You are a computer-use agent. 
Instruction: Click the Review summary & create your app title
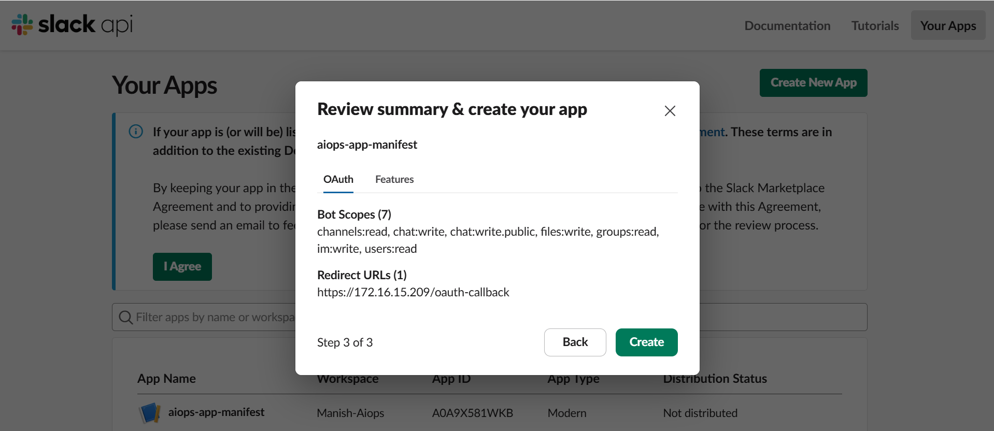(452, 109)
